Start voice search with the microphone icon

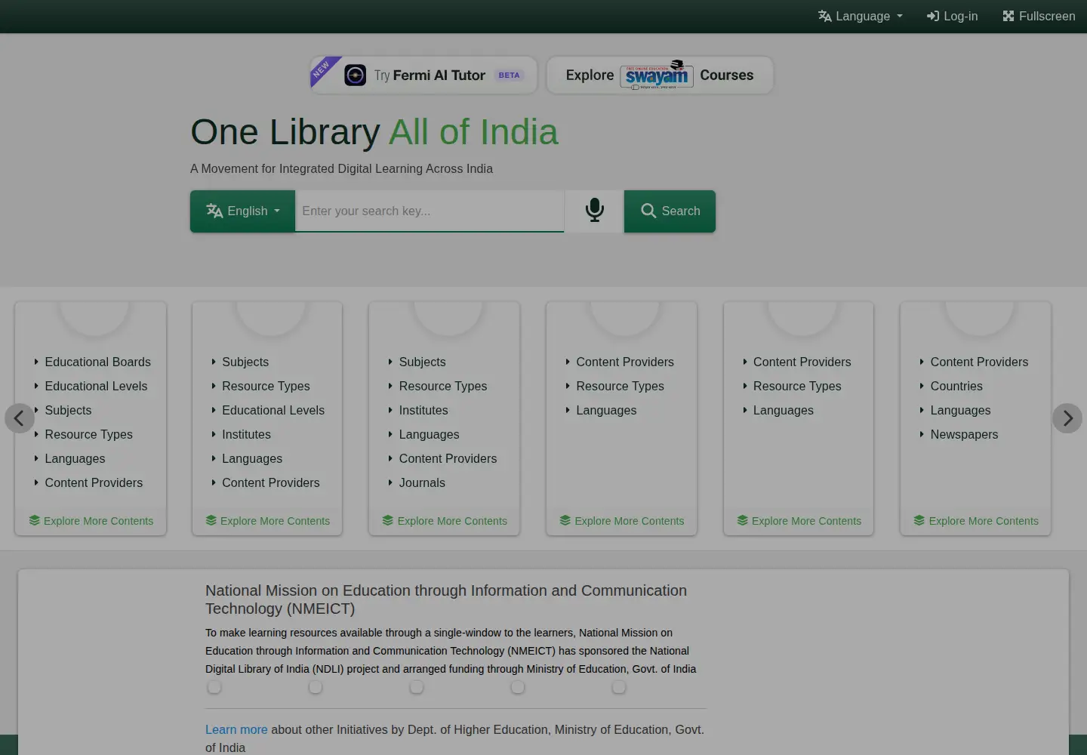(594, 211)
